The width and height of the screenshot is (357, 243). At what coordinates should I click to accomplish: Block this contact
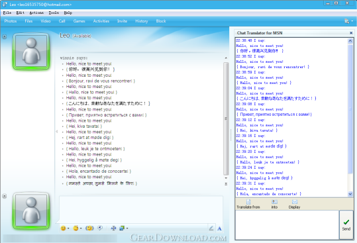[x=161, y=21]
